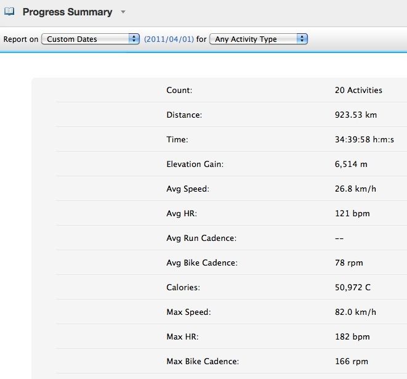Click the 'Report on' label

[21, 39]
